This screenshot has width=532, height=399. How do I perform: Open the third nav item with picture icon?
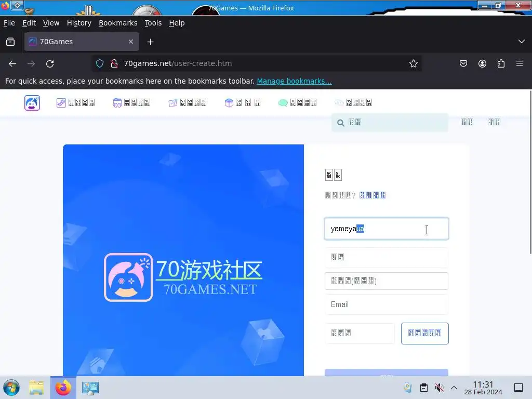click(x=187, y=102)
